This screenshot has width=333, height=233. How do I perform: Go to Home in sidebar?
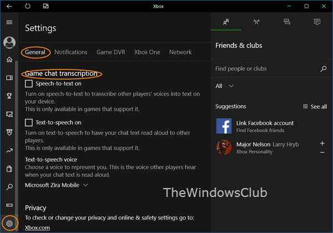pyautogui.click(x=9, y=59)
